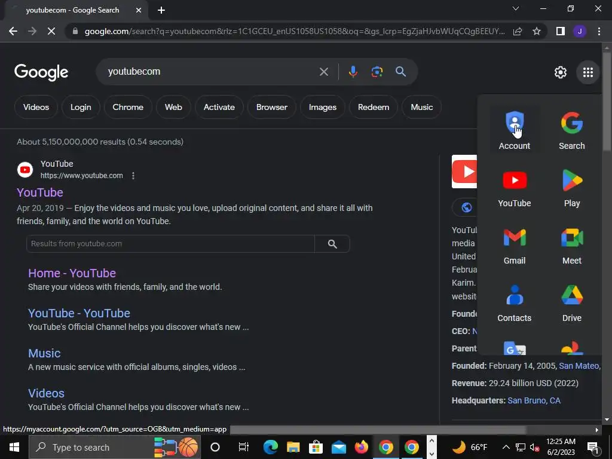Select the Music filter chip

click(x=421, y=108)
